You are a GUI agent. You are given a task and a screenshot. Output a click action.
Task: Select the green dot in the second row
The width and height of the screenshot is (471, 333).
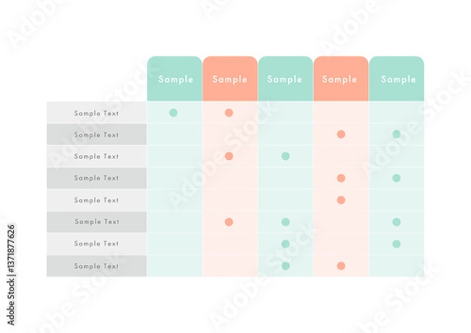tap(396, 134)
